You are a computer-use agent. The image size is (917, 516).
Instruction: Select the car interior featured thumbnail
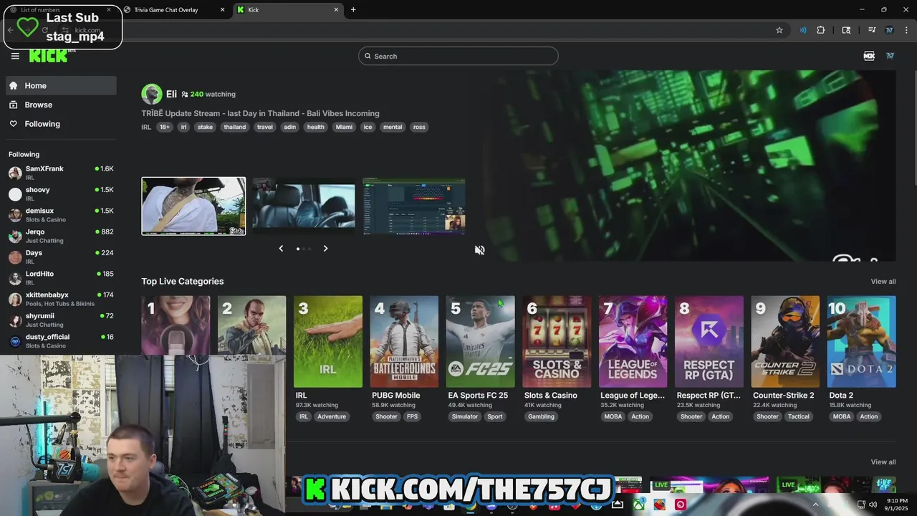[x=303, y=206]
